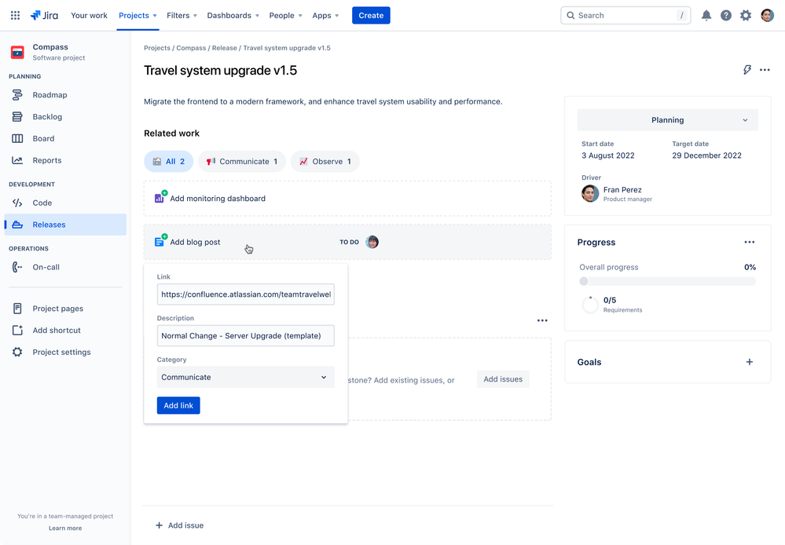Add a goal with the plus icon
The width and height of the screenshot is (785, 545).
(x=749, y=362)
